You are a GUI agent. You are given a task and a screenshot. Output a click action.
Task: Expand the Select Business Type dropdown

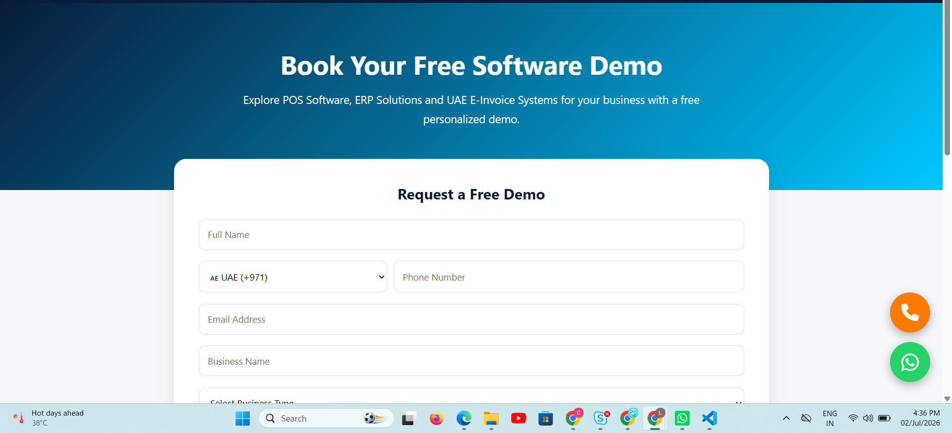(x=472, y=396)
